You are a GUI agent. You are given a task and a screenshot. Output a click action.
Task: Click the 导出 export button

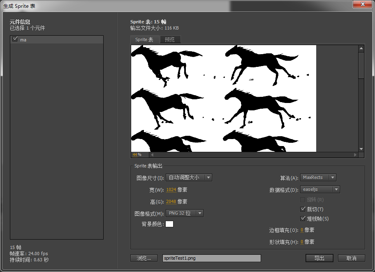(x=319, y=258)
